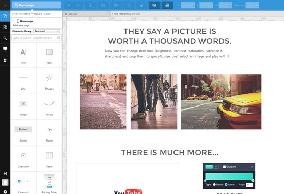Screen dimensions: 284x194
Task: Open the Elements library Featured dropdown
Action: (46, 31)
